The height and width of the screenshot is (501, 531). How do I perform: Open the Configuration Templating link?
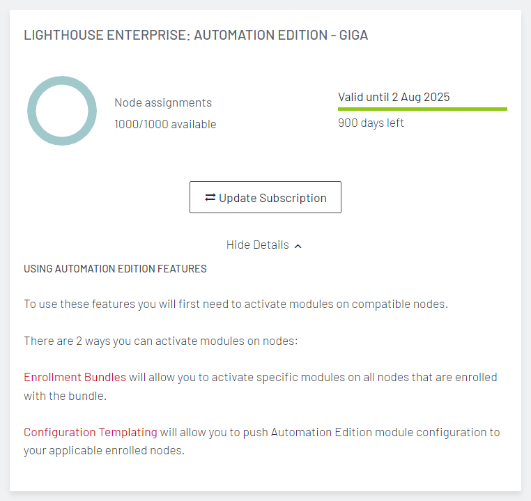(91, 432)
